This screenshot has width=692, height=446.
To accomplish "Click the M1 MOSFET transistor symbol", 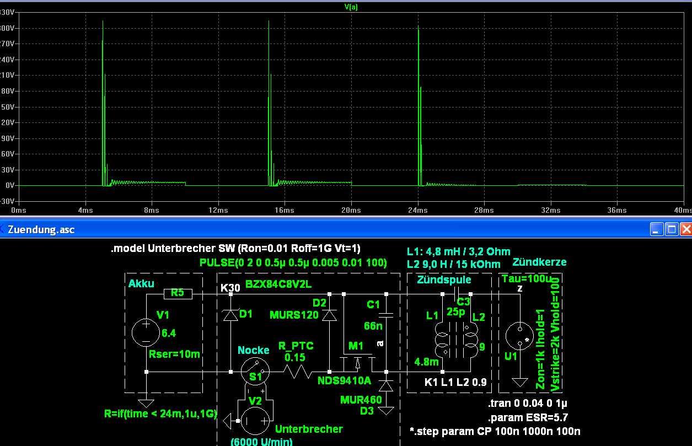I will pos(357,363).
